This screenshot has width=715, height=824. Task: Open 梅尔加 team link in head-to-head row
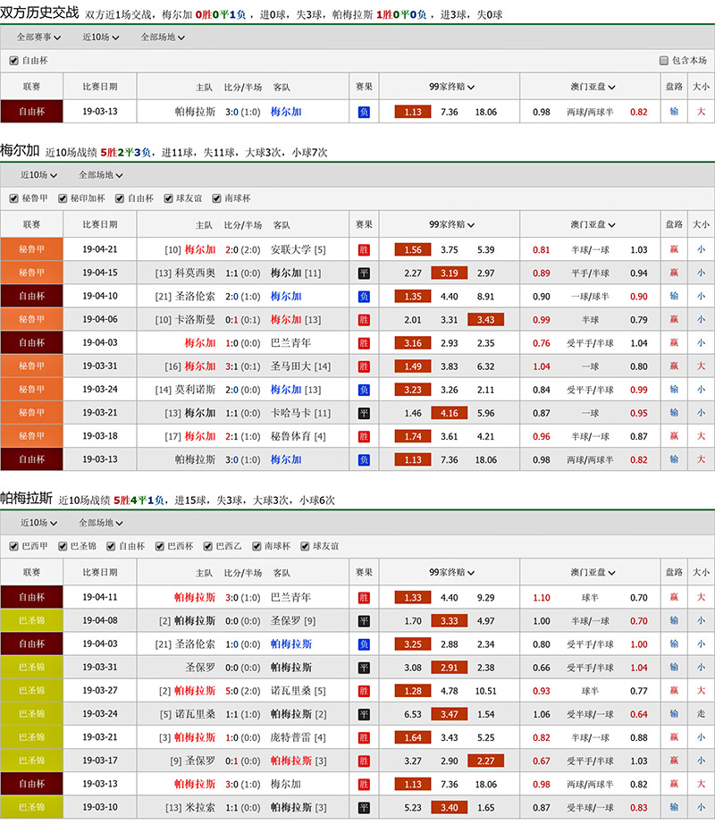[x=286, y=112]
